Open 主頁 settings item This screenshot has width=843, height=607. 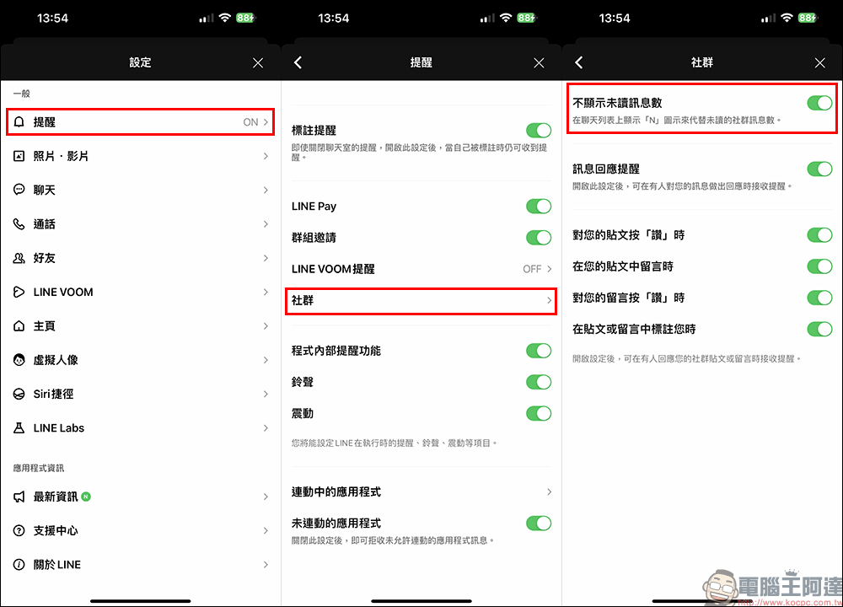[140, 325]
